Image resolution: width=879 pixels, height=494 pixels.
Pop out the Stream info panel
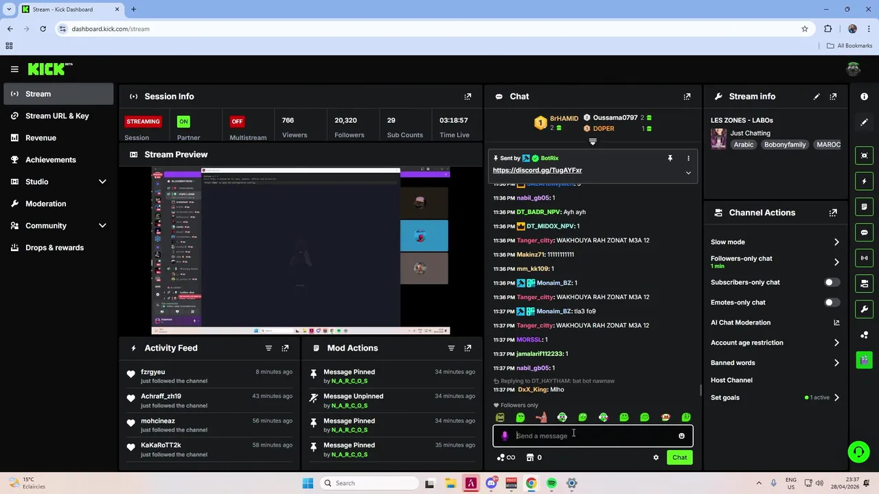(x=833, y=97)
